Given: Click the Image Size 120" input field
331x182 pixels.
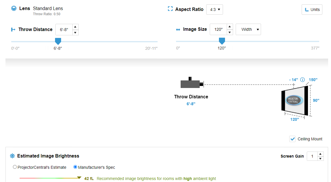Looking at the screenshot, I should [x=218, y=29].
